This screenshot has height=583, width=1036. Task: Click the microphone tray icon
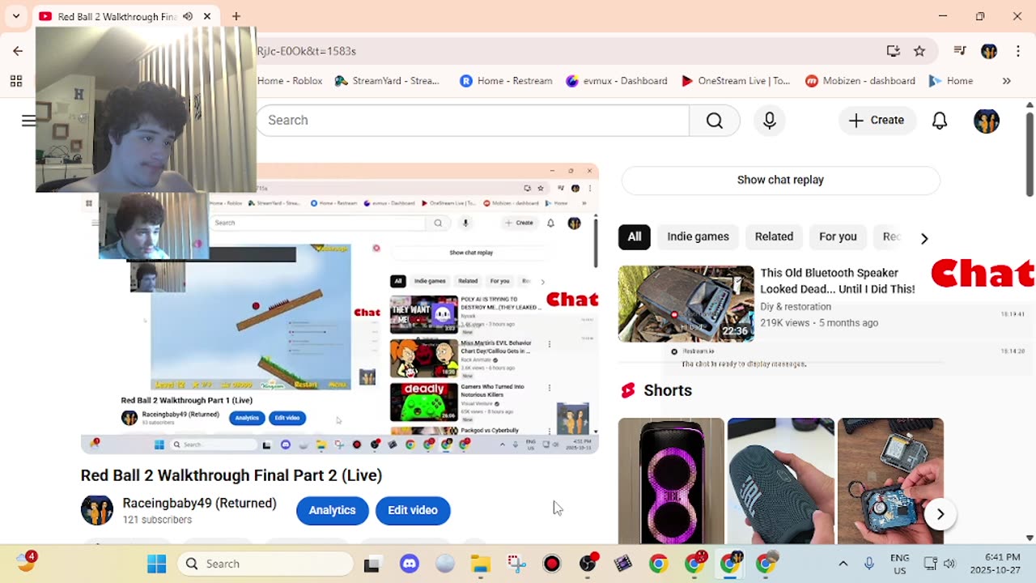869,564
